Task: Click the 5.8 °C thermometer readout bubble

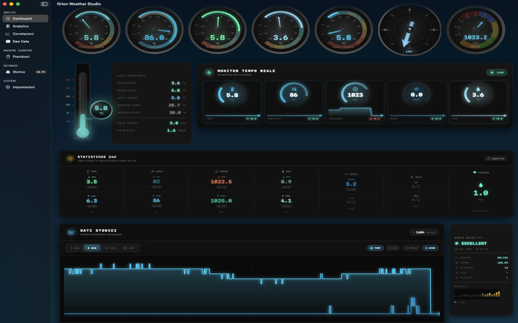Action: pyautogui.click(x=101, y=110)
